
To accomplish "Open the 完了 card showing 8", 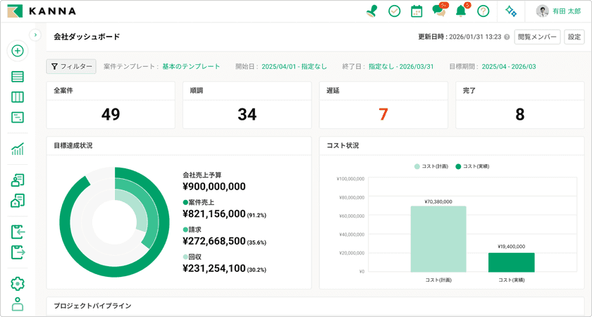I will coord(520,105).
